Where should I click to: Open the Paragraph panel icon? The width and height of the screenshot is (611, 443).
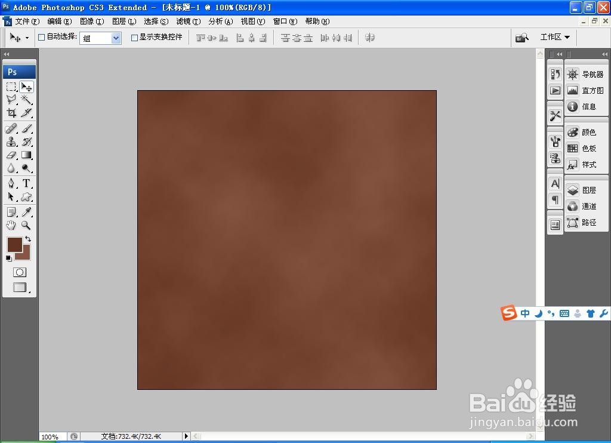tap(556, 199)
